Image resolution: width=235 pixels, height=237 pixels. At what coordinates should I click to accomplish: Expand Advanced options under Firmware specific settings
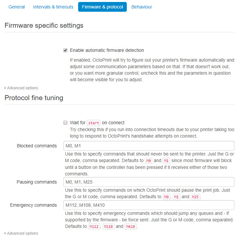pos(22,88)
